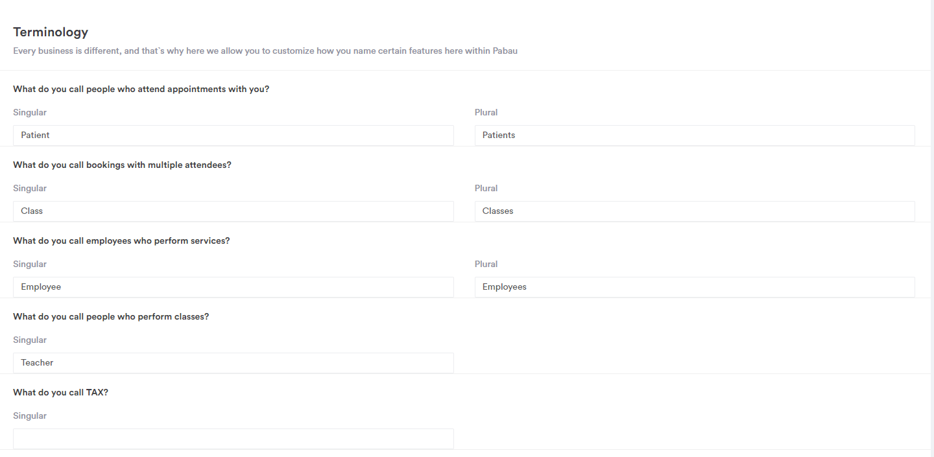934x457 pixels.
Task: Click the page's vertical scrollbar
Action: tap(932, 228)
